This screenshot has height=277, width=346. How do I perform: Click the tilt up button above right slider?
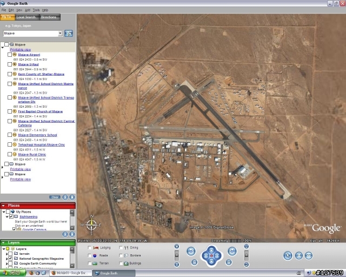pos(247,247)
